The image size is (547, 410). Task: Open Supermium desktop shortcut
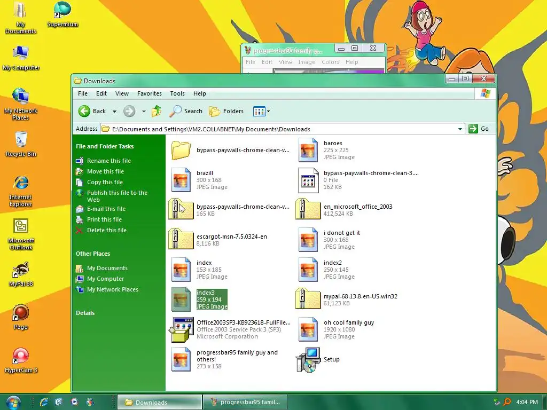[62, 14]
